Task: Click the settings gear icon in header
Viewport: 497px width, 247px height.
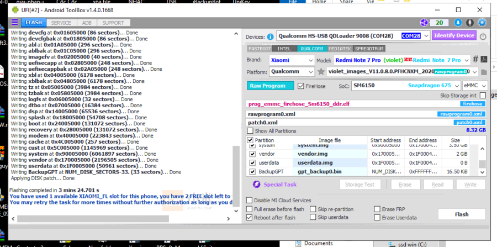Action: 482,23
